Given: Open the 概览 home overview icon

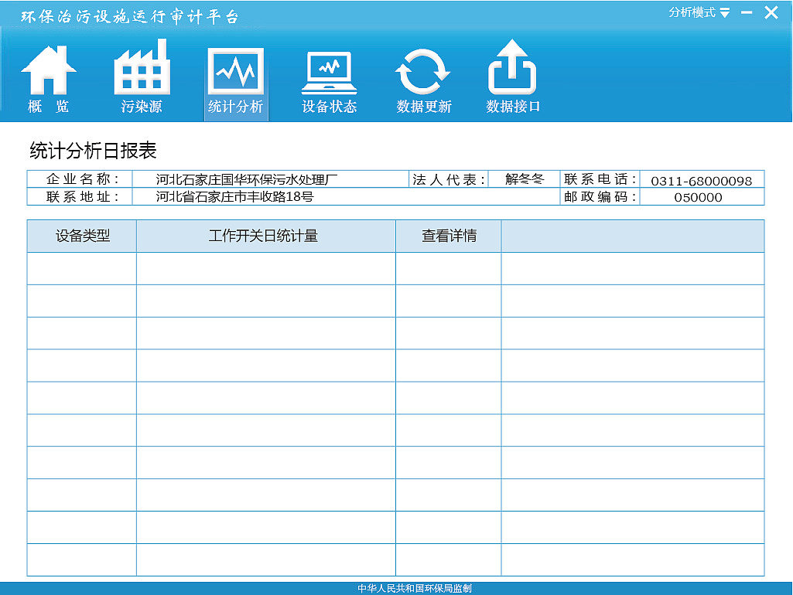Looking at the screenshot, I should tap(49, 78).
